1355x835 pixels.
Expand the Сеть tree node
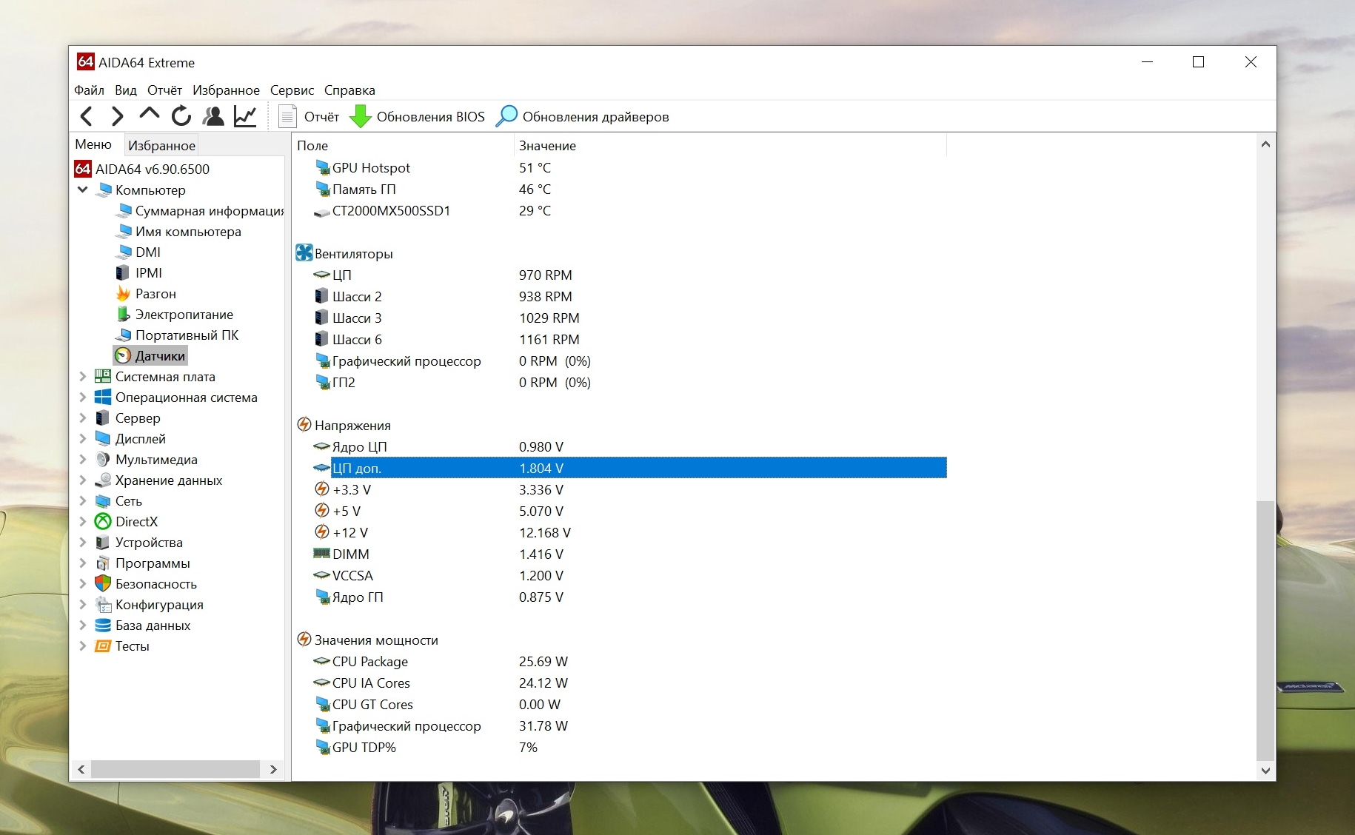[x=83, y=501]
